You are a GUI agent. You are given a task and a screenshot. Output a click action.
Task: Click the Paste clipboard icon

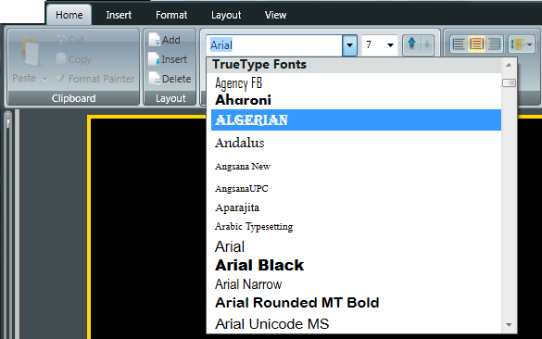tap(30, 51)
